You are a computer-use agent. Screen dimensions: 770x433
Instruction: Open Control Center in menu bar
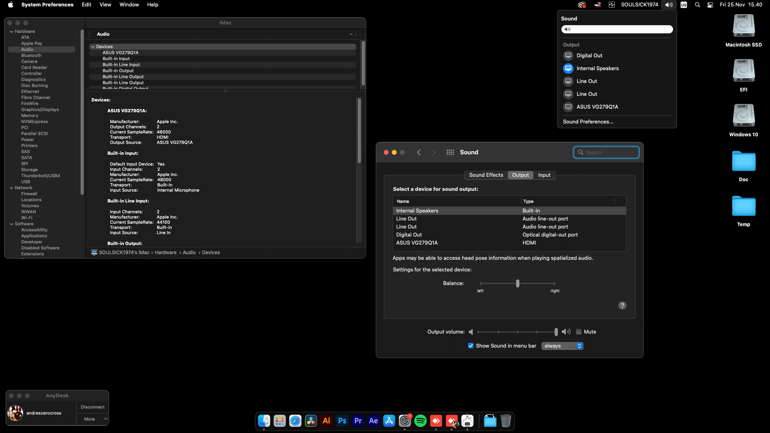click(x=710, y=5)
